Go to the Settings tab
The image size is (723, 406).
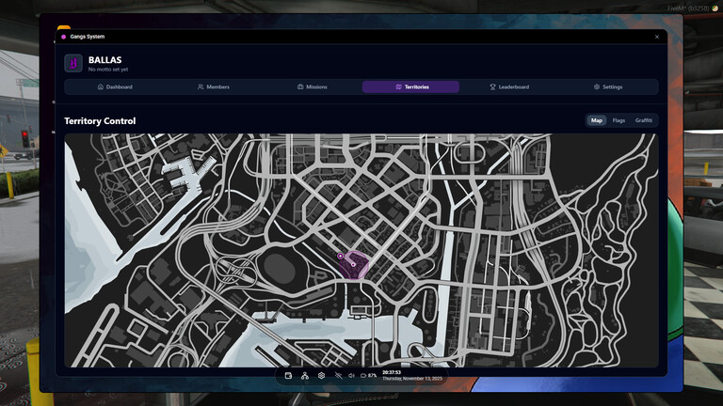pyautogui.click(x=608, y=87)
